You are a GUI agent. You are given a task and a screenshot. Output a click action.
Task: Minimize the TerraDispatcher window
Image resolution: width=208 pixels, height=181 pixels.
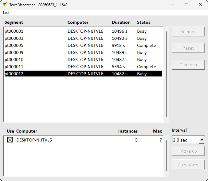click(x=173, y=5)
